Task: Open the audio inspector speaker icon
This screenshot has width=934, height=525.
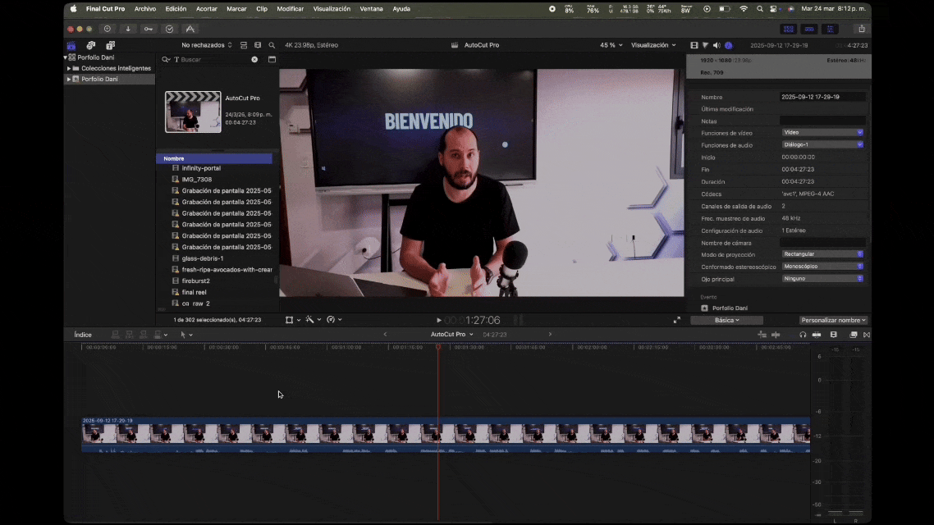Action: point(717,45)
